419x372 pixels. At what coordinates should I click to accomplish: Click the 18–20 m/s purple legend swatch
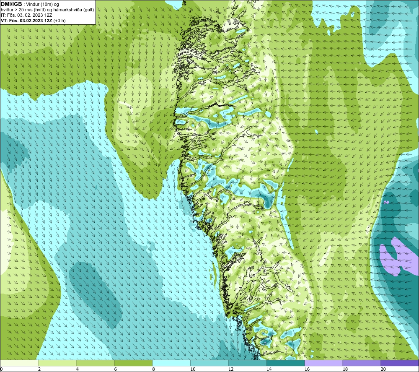click(362, 363)
